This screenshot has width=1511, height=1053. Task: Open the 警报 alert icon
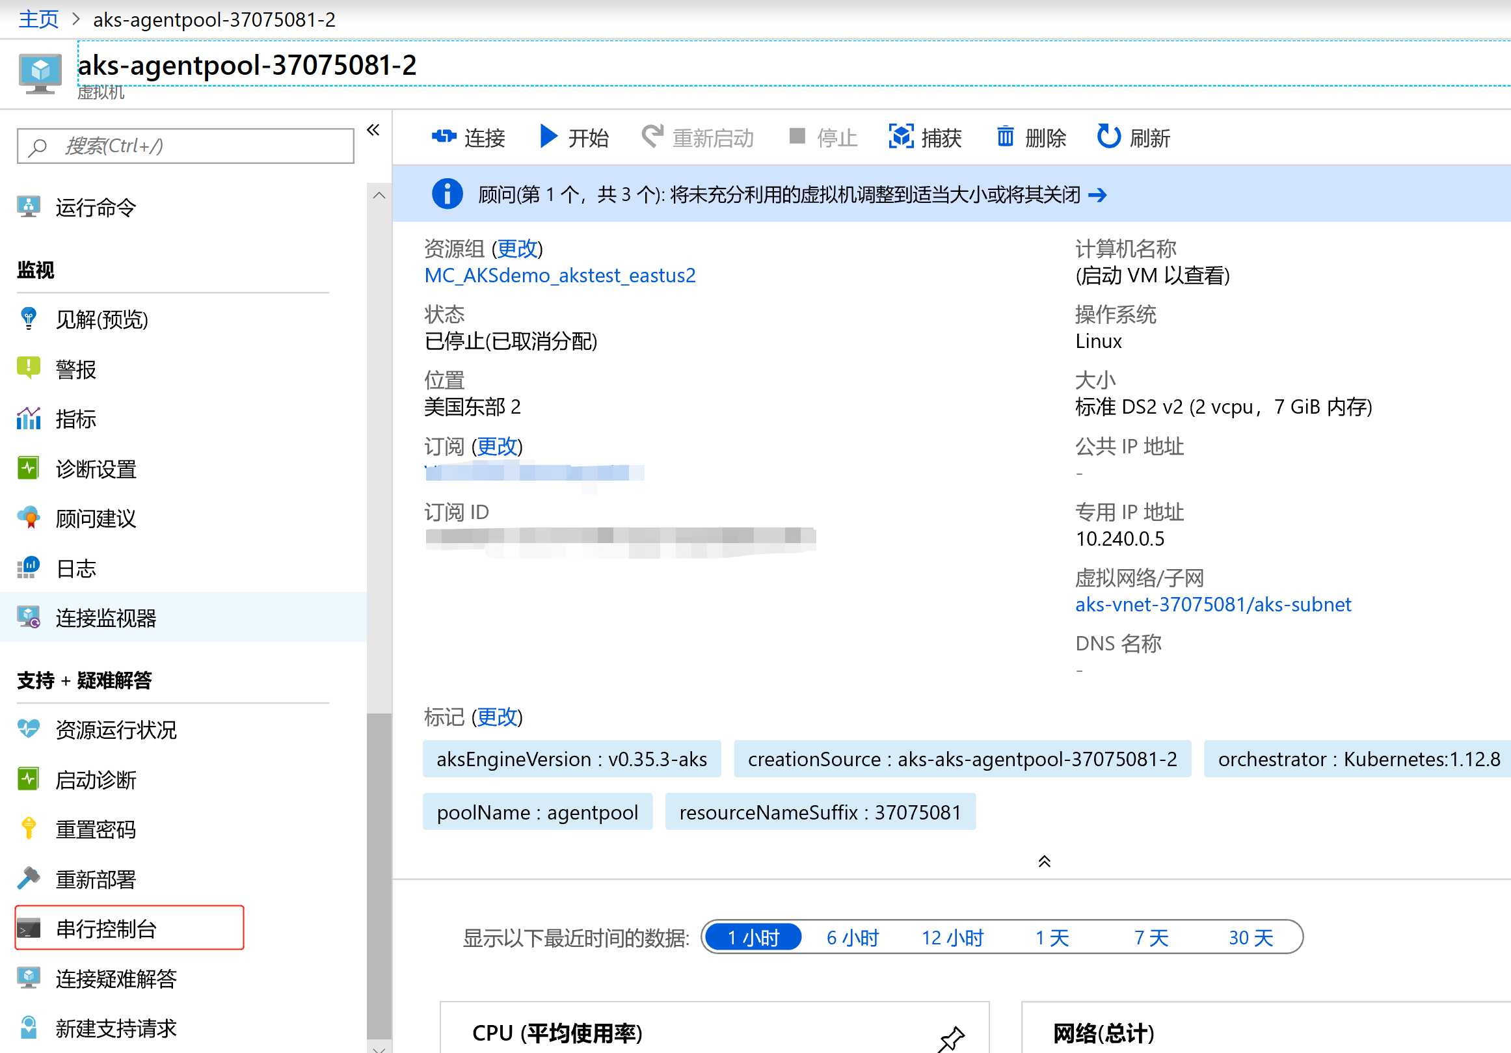[29, 368]
